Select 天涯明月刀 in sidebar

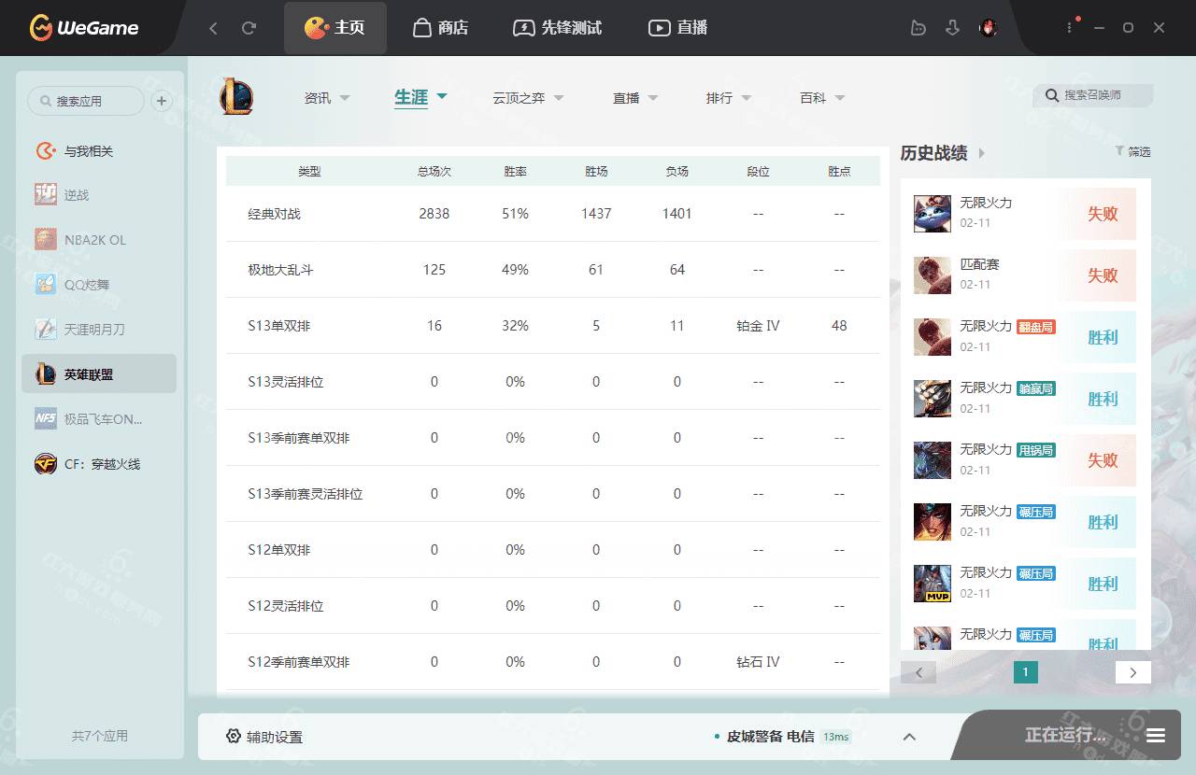coord(99,330)
